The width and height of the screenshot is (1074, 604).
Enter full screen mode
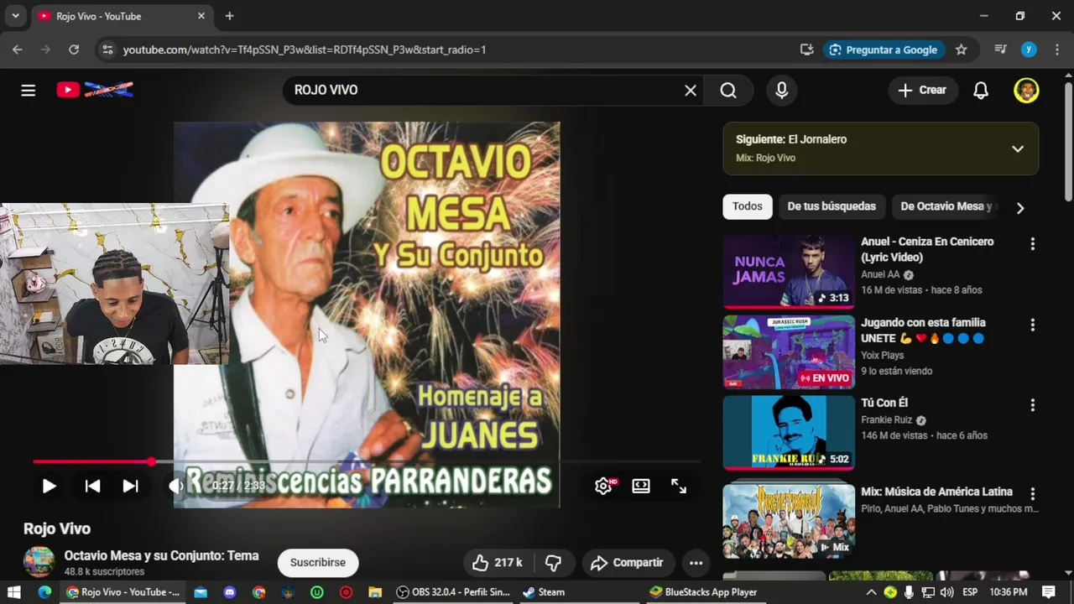[679, 486]
